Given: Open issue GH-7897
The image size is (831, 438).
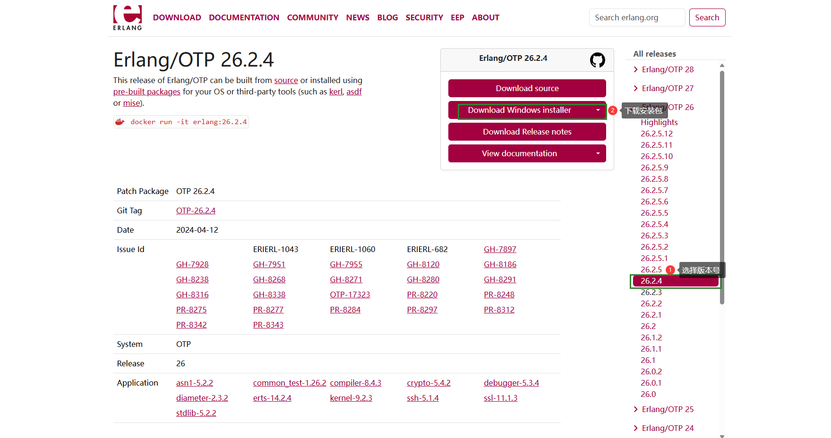Looking at the screenshot, I should coord(500,249).
